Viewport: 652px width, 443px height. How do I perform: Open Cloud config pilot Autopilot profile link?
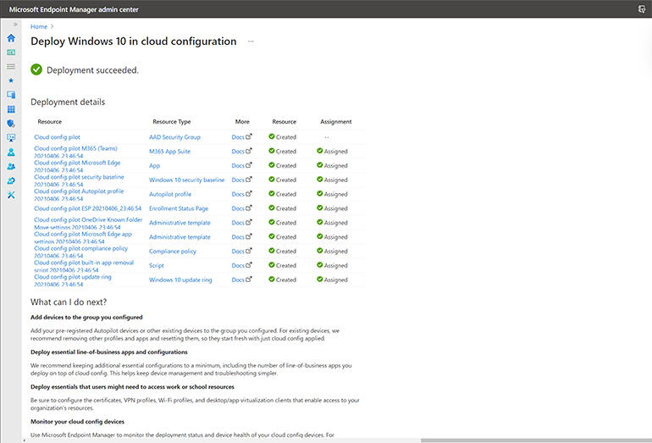(79, 195)
